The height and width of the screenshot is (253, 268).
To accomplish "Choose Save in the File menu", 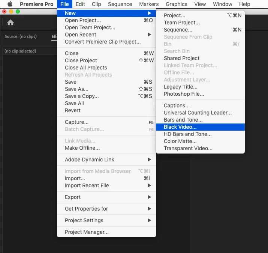I will [106, 82].
